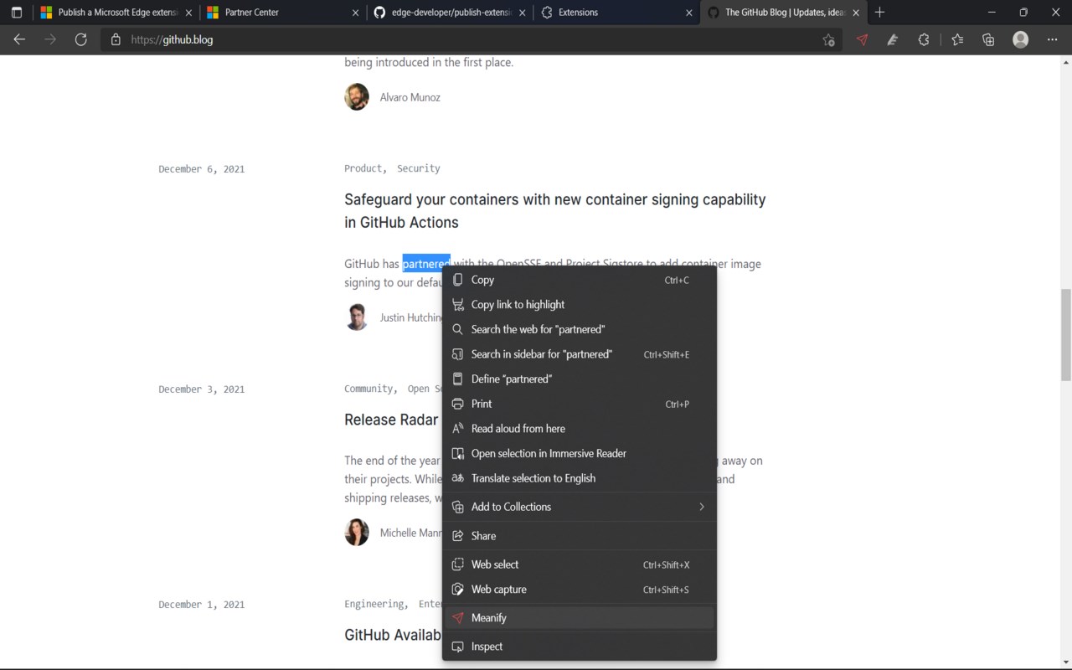Click Michelle Mannering's avatar picture

tap(357, 533)
